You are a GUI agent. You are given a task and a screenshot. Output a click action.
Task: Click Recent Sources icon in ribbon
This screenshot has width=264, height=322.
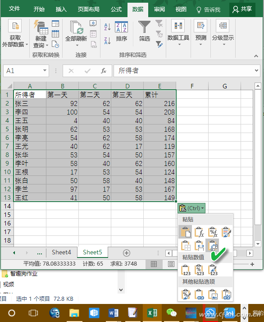[55, 44]
